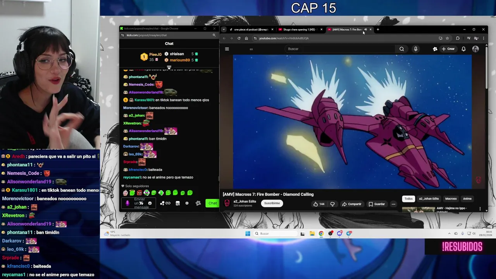496x279 pixels.
Task: Open YouTube notifications bell
Action: (463, 49)
